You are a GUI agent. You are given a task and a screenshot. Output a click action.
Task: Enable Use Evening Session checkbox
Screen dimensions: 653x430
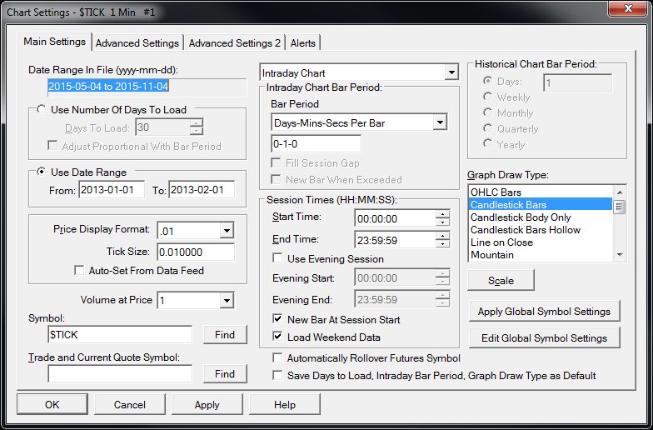277,258
